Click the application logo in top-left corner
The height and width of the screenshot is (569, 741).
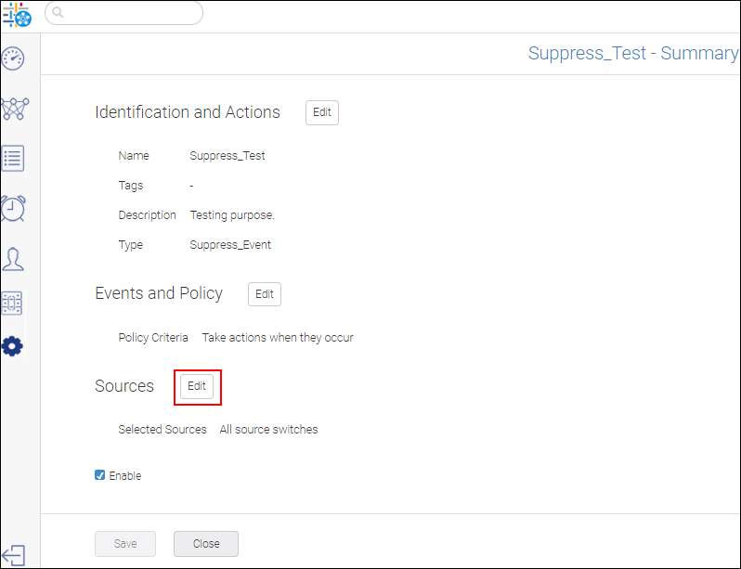(16, 14)
